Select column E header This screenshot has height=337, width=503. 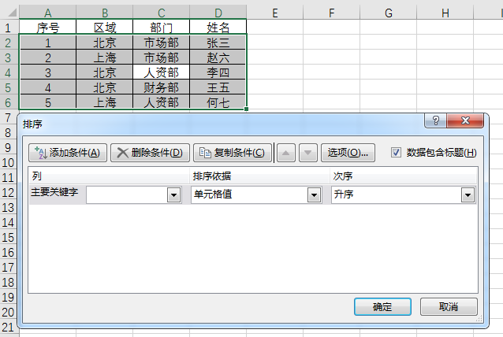click(x=275, y=13)
